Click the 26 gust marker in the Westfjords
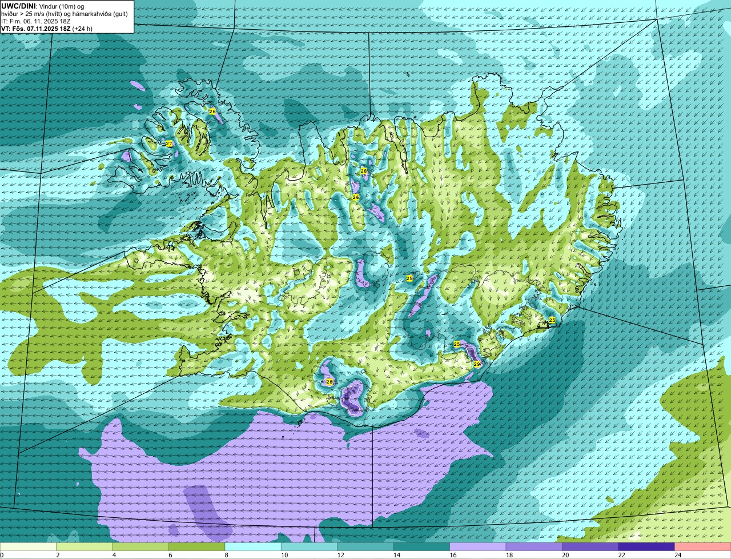 coord(212,111)
